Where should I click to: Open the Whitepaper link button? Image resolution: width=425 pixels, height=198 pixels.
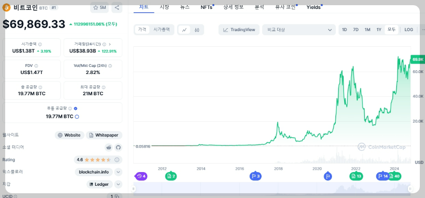(104, 135)
